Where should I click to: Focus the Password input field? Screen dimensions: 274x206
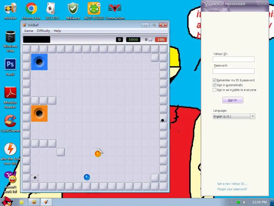233,71
